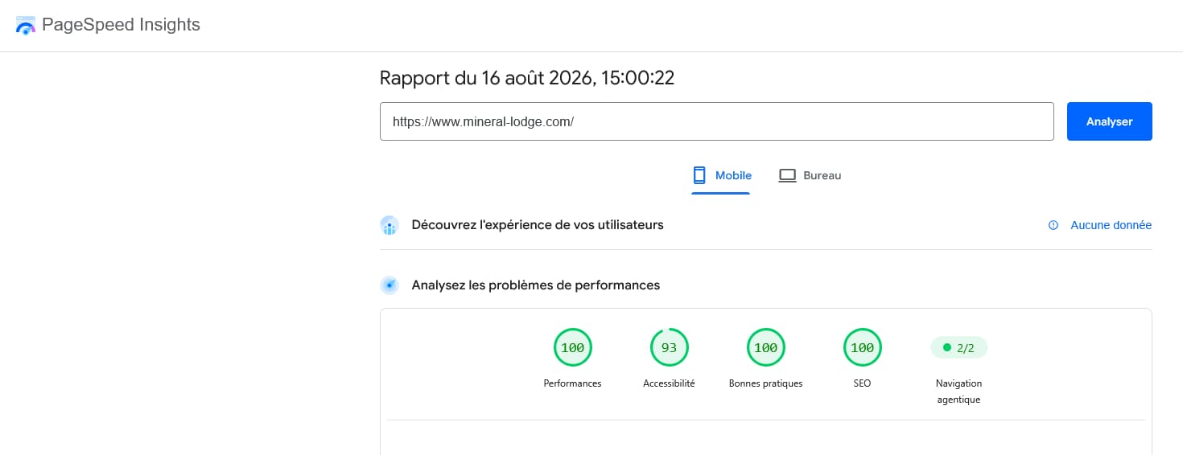Click the heading Découvrez l'expérience de vos utilisateurs
Image resolution: width=1183 pixels, height=455 pixels.
click(538, 225)
